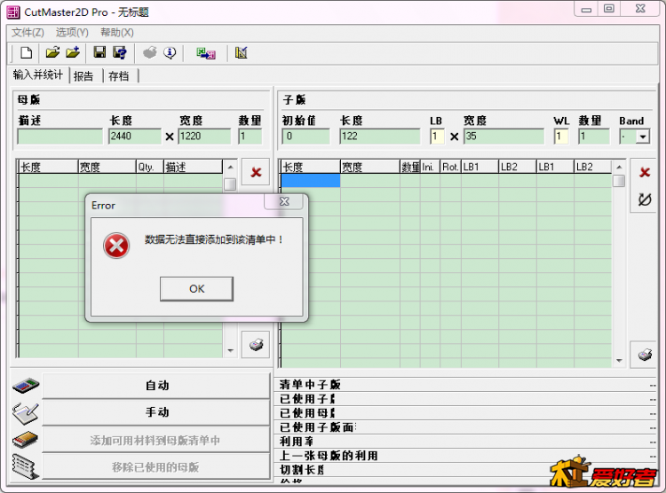Click 移除已使用的母版 button
Screen dimensions: 666x493
pos(156,466)
